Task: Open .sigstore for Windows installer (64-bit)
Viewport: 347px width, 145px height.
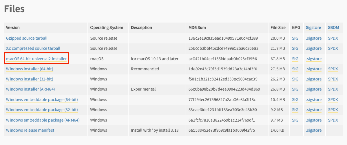Action: tap(313, 69)
